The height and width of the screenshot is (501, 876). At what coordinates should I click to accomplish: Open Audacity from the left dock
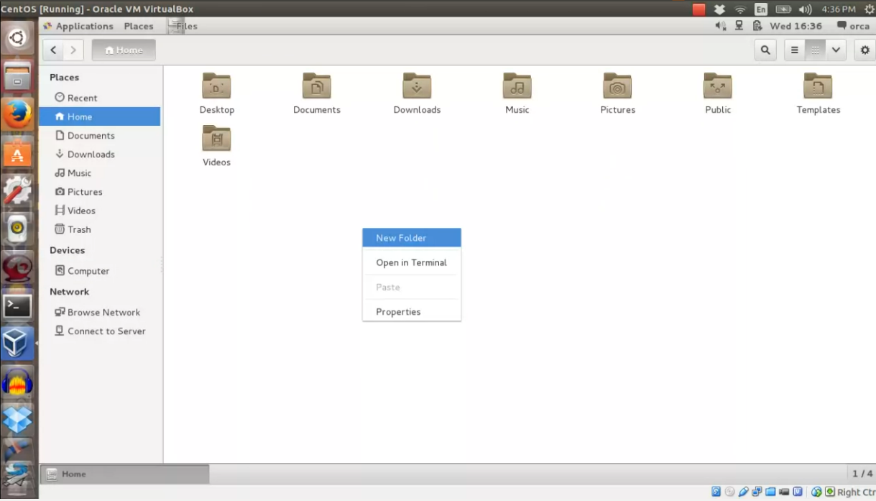click(x=17, y=383)
